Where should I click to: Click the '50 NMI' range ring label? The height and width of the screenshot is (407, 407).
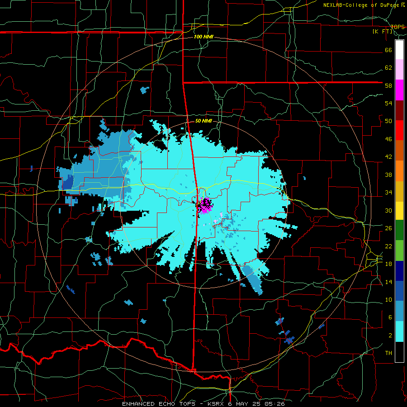tap(203, 121)
